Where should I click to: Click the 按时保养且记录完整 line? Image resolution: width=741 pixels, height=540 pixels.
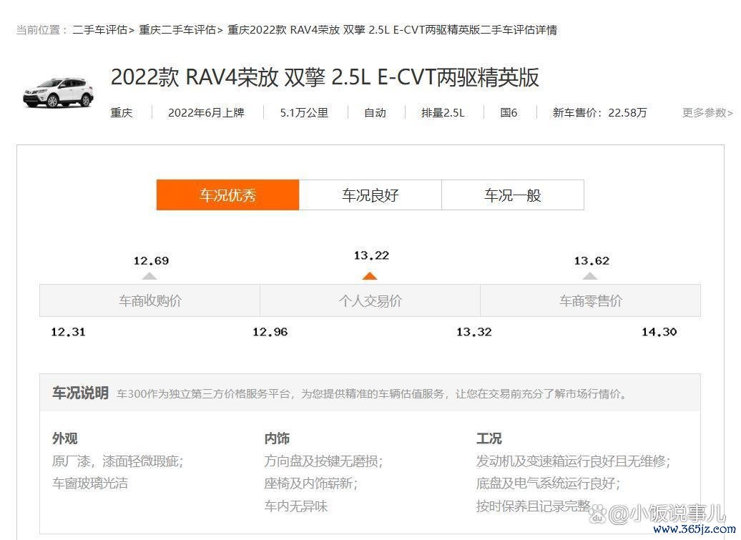point(533,506)
